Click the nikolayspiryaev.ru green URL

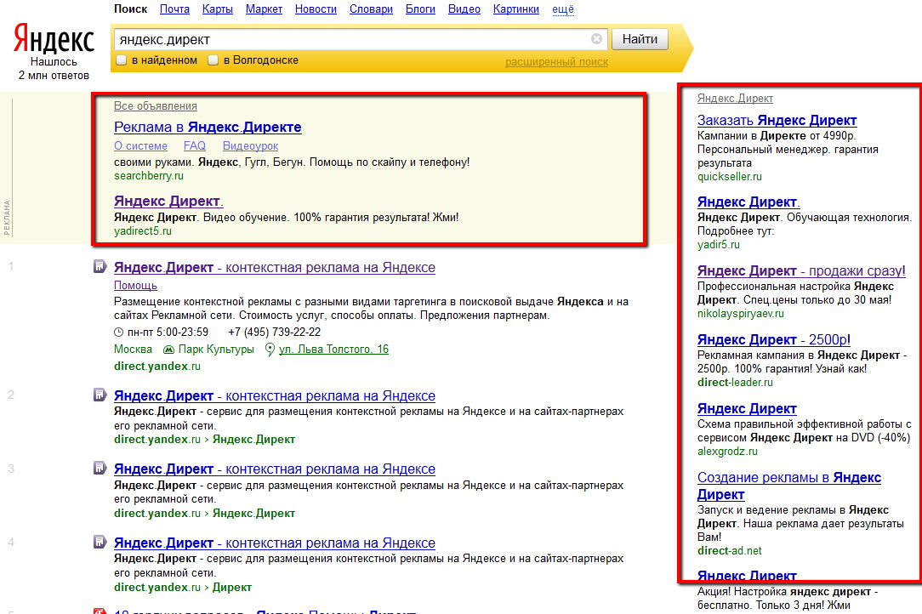(740, 314)
